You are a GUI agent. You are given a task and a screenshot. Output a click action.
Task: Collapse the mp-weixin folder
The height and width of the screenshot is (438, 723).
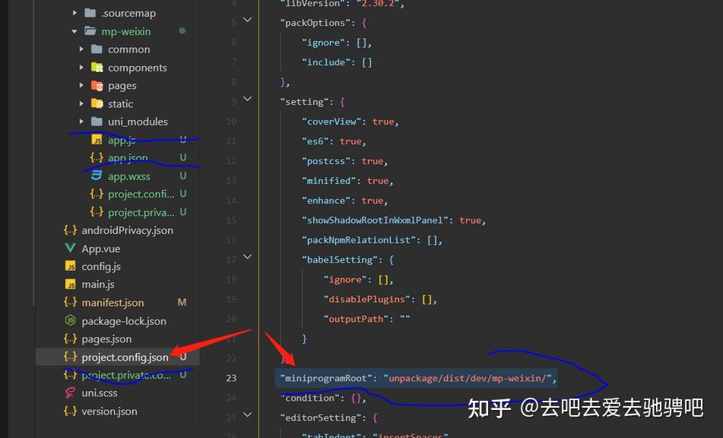[74, 31]
